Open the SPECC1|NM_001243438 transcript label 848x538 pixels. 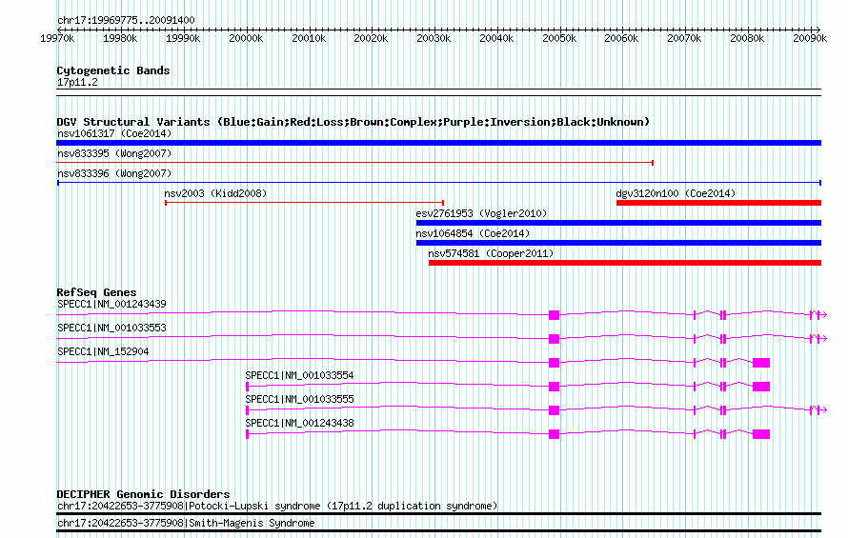(x=299, y=423)
